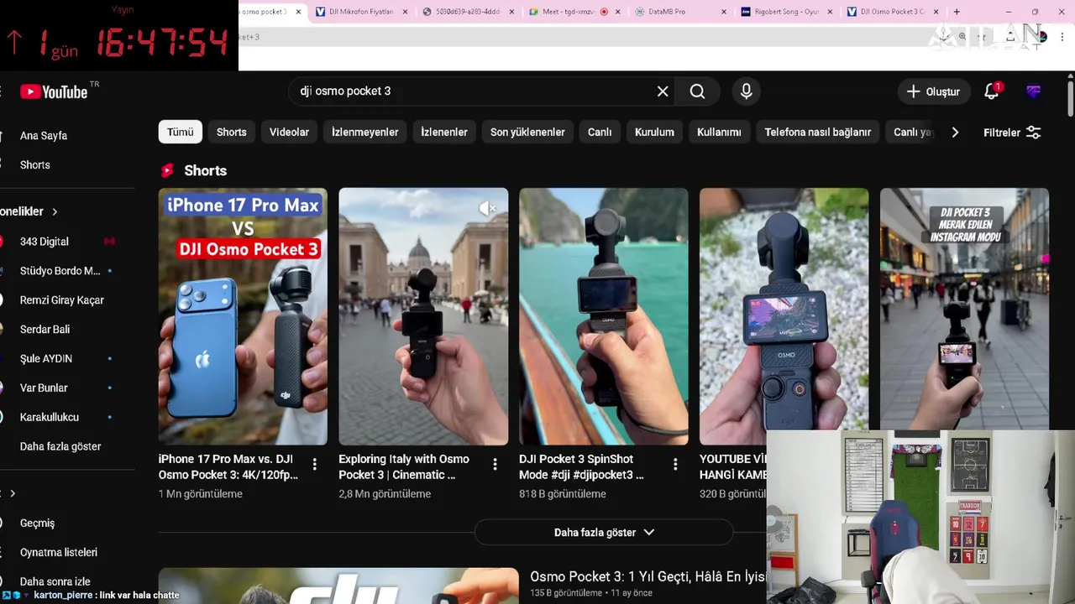Click the Oluştur create button
Viewport: 1075px width, 604px height.
pyautogui.click(x=932, y=91)
